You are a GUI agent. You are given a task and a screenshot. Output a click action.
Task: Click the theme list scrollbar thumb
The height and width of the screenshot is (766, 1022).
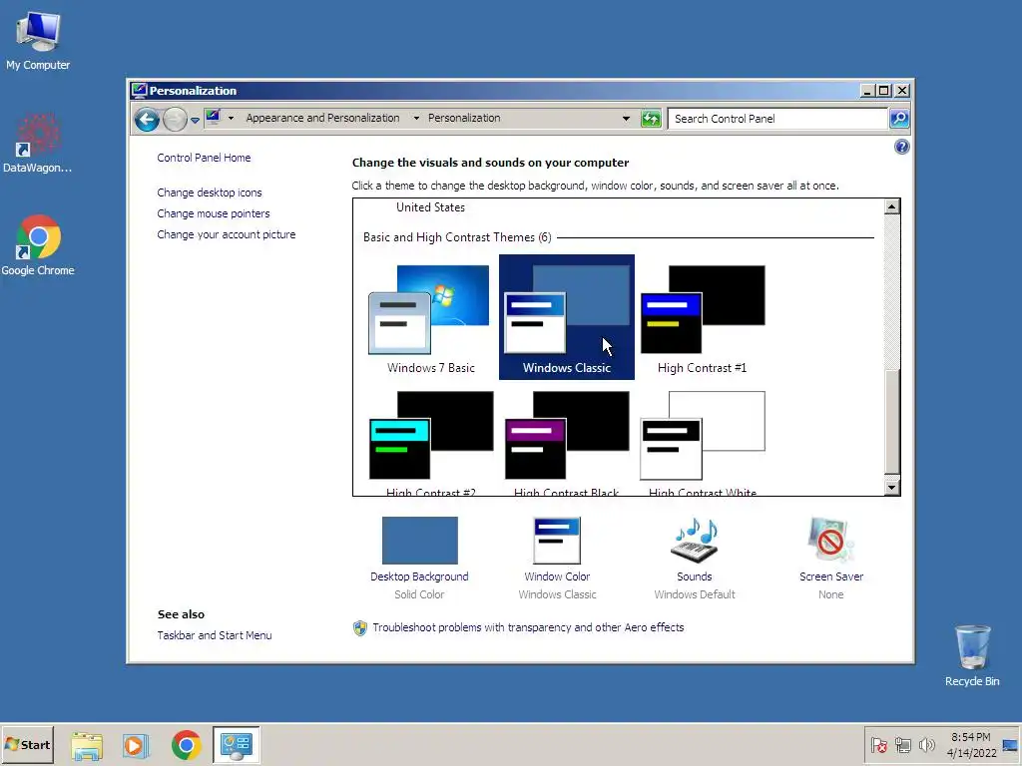point(891,422)
